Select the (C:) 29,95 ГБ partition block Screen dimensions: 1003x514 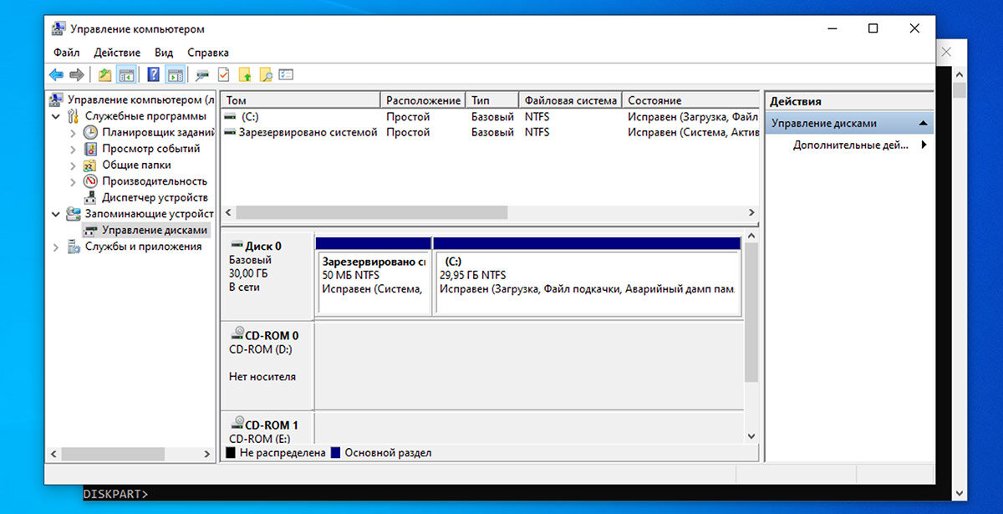587,276
